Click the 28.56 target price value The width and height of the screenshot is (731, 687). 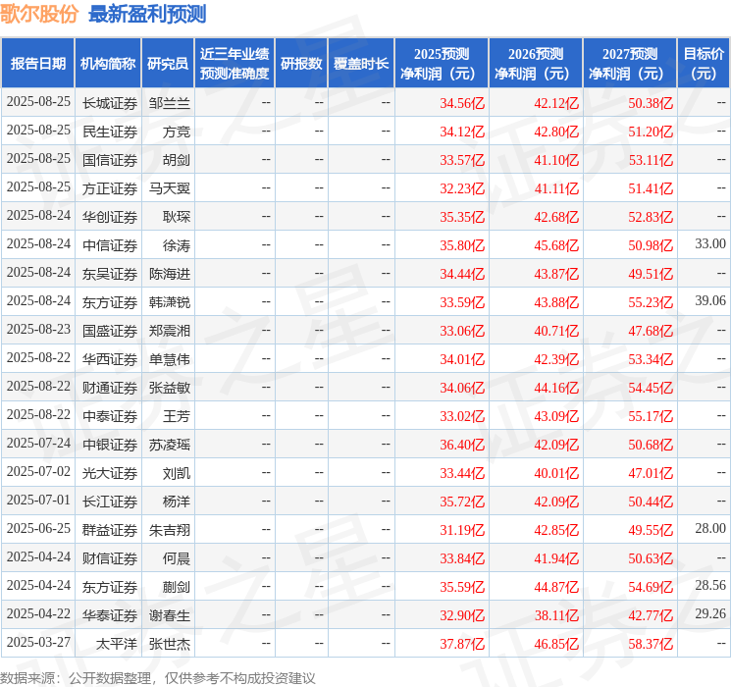click(710, 585)
